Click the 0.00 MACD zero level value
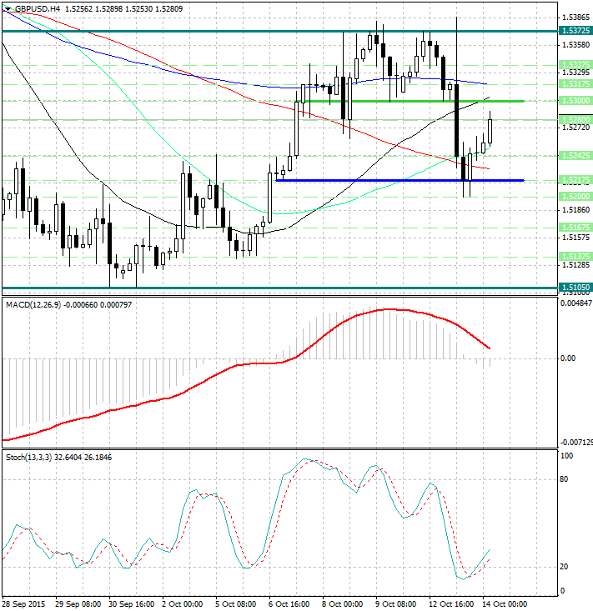This screenshot has width=593, height=611. coord(568,358)
